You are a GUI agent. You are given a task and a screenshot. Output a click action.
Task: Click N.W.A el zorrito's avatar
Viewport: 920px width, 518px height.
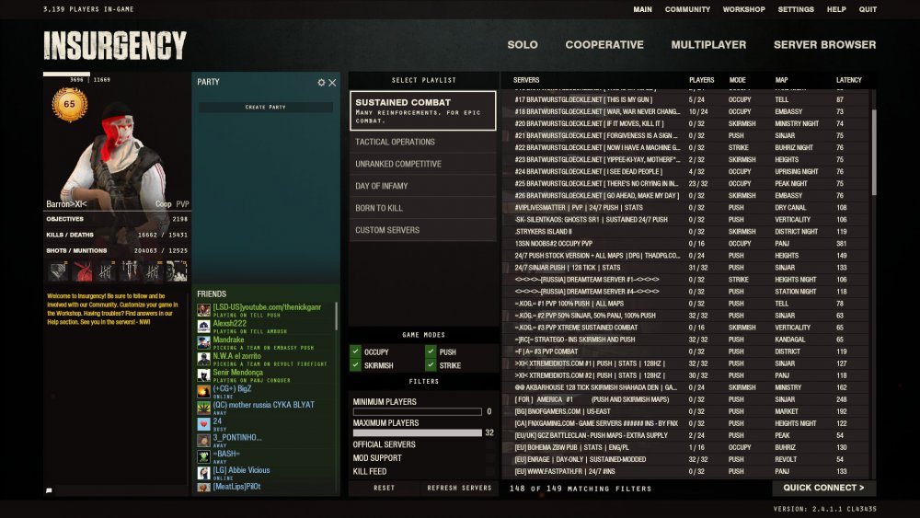(x=203, y=359)
